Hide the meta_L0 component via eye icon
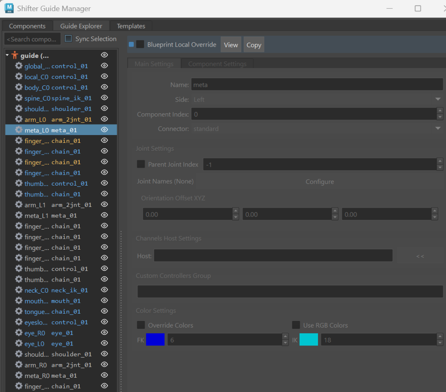The image size is (446, 392). click(x=104, y=130)
